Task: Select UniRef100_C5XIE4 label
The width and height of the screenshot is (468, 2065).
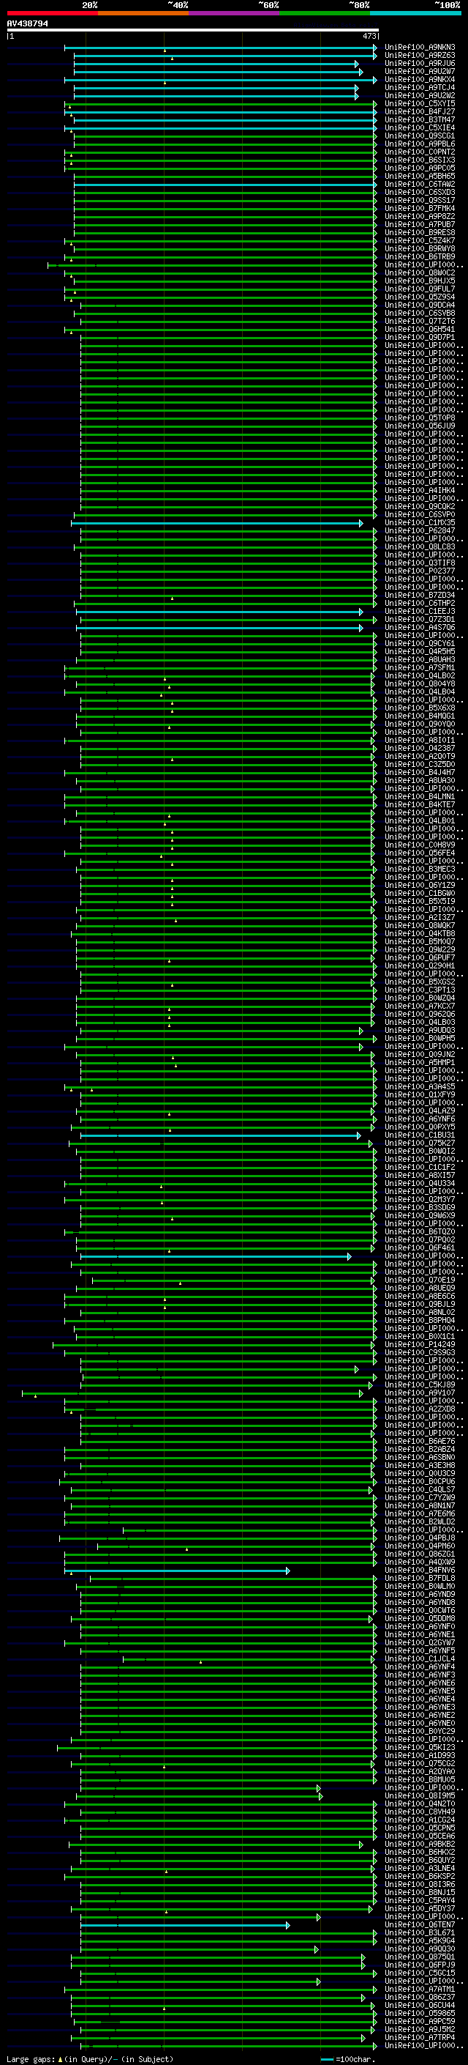Action: [x=420, y=127]
